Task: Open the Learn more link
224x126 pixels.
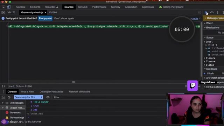Action: pos(195,19)
